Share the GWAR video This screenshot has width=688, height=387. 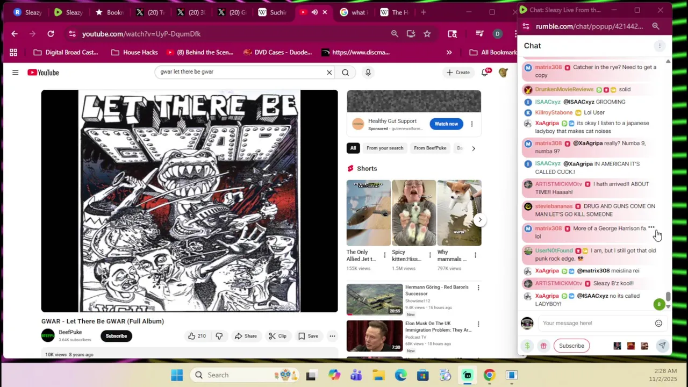245,336
